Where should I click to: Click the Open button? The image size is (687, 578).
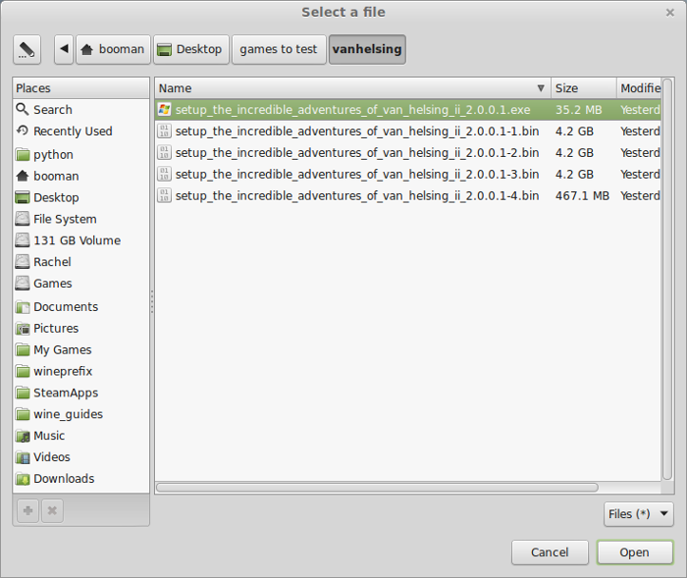[x=634, y=552]
